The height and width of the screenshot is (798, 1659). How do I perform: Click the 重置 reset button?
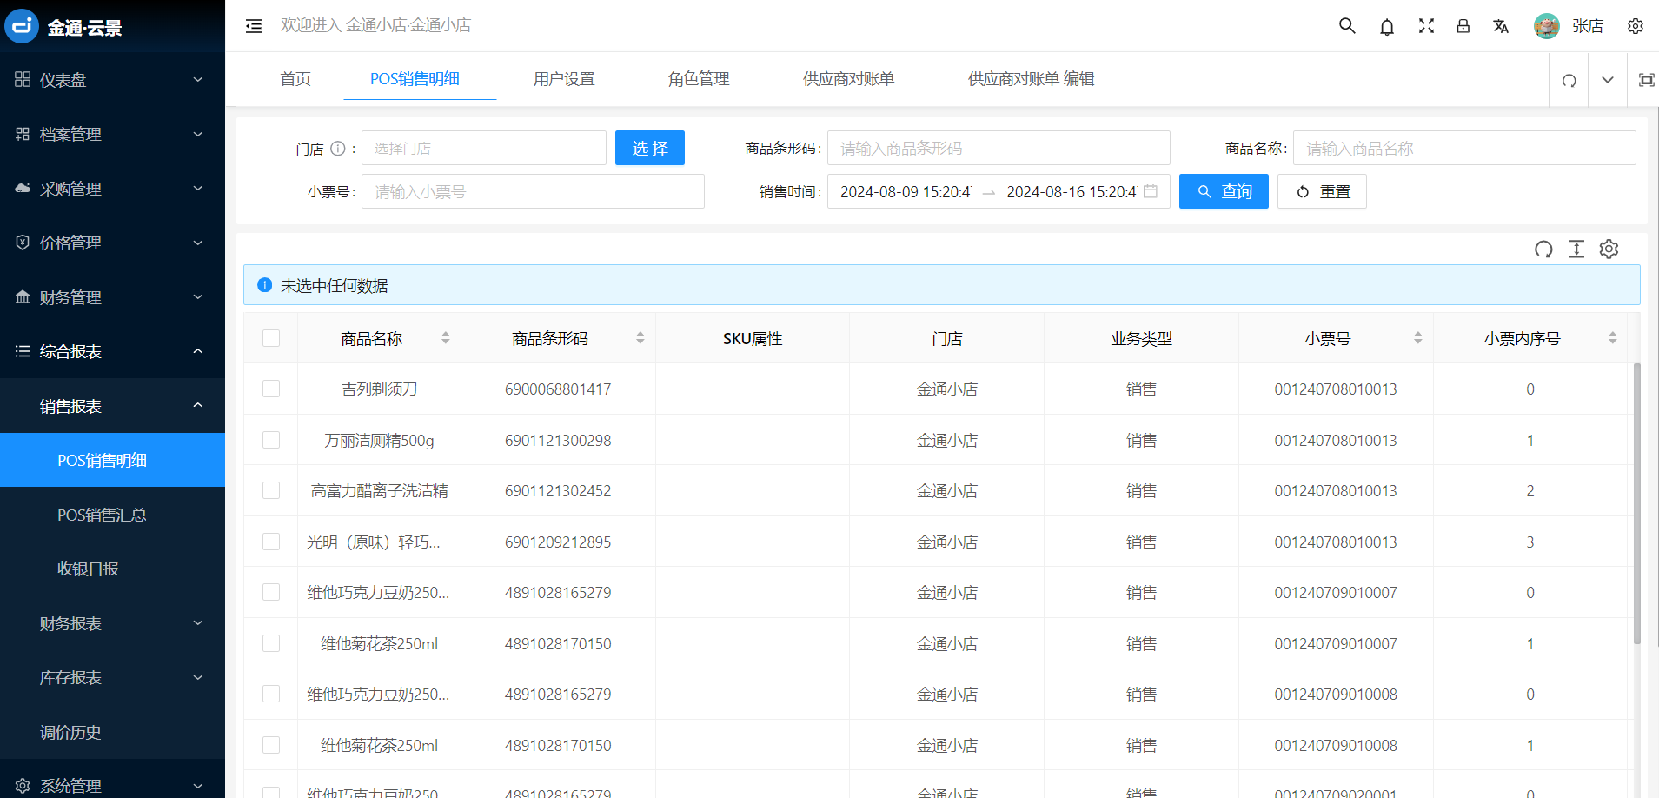tap(1322, 191)
